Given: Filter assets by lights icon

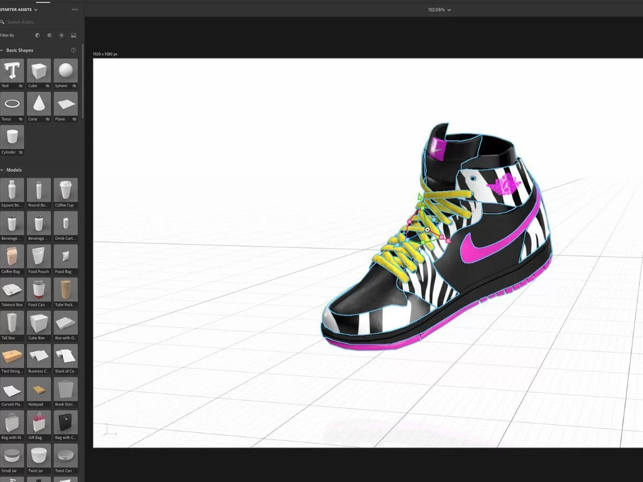Looking at the screenshot, I should click(x=61, y=35).
